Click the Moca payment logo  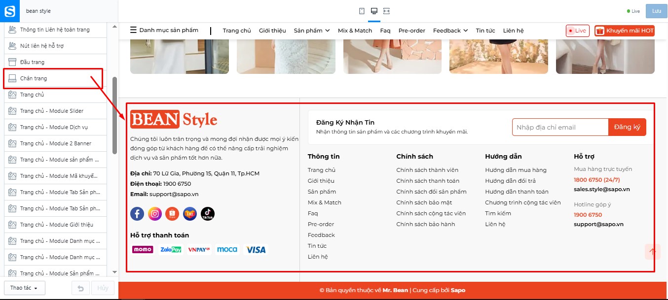[x=227, y=250]
